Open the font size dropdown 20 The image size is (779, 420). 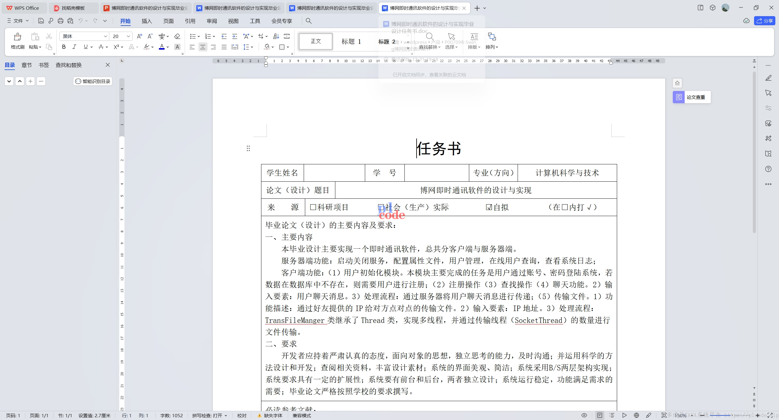point(128,36)
